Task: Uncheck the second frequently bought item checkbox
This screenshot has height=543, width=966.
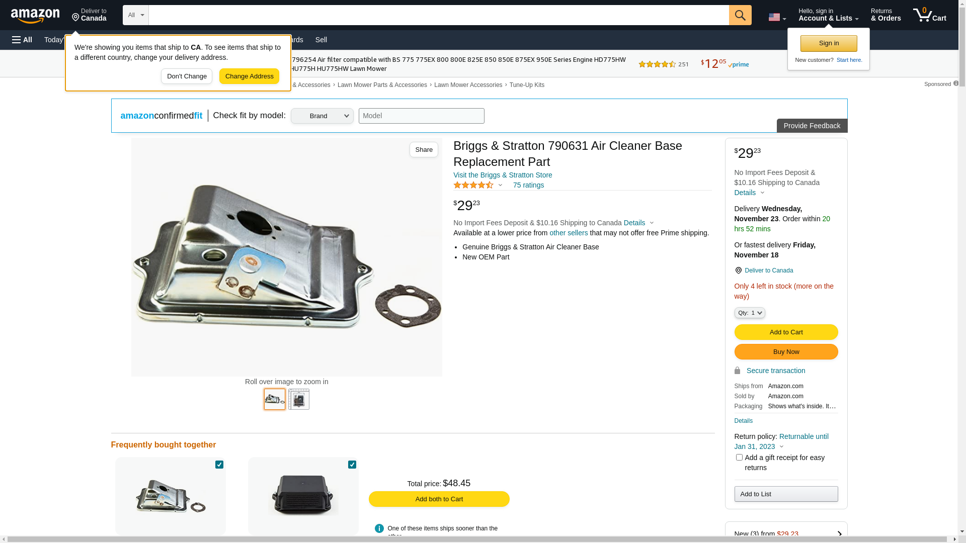Action: [352, 465]
